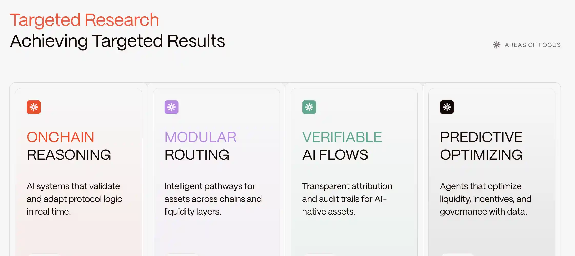This screenshot has width=575, height=256.
Task: Click the Transparent attribution description text
Action: pos(347,199)
